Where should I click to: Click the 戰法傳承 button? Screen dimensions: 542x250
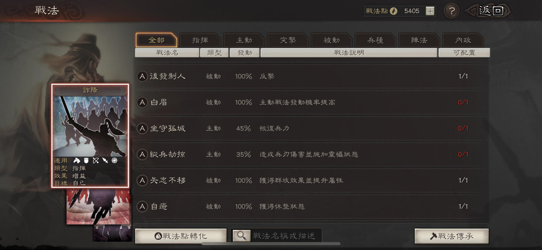[x=452, y=236]
